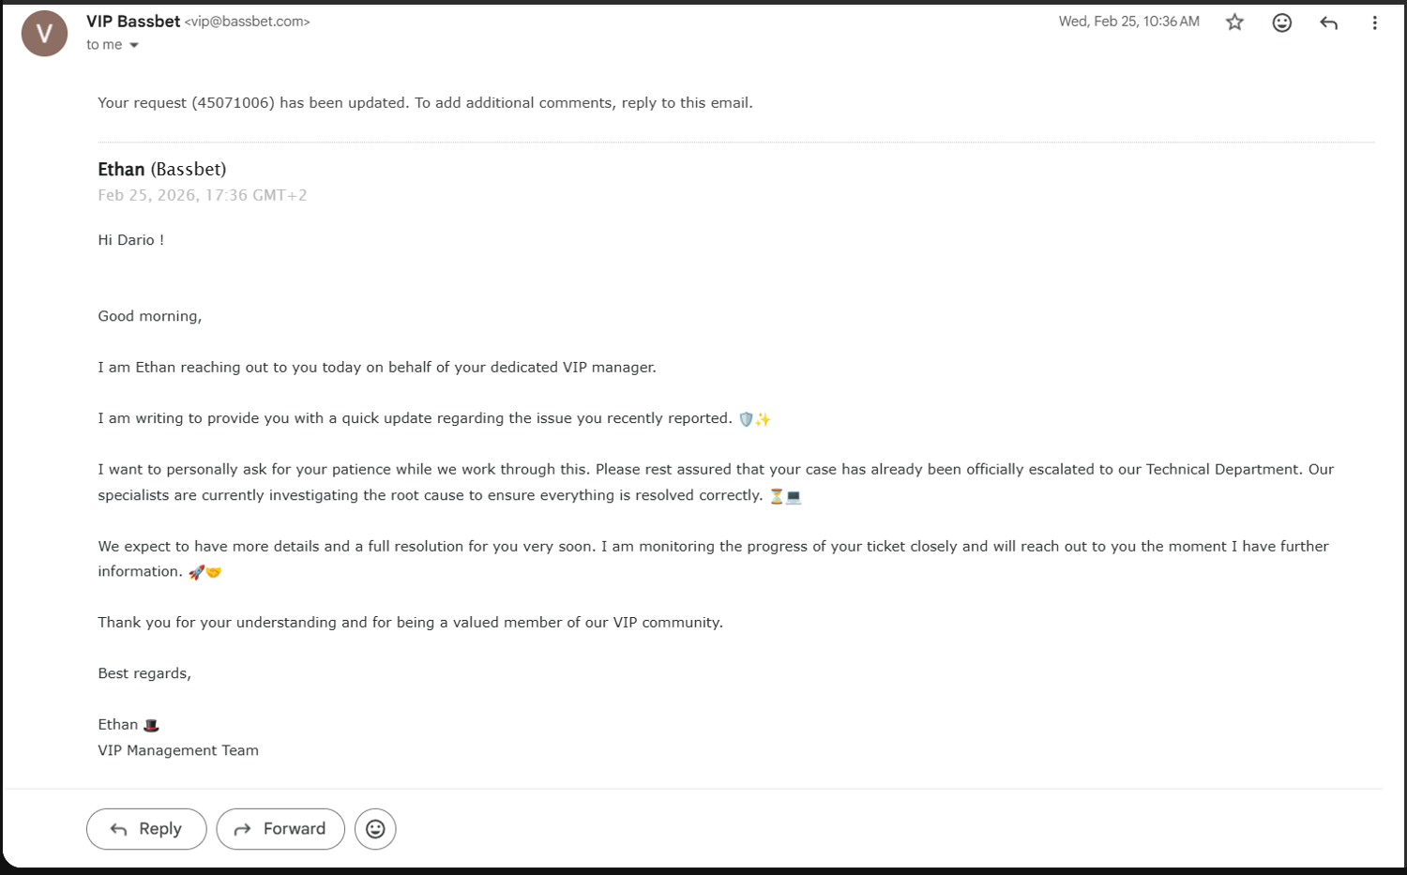
Task: Click the shield and sparkles emojis
Action: 754,419
